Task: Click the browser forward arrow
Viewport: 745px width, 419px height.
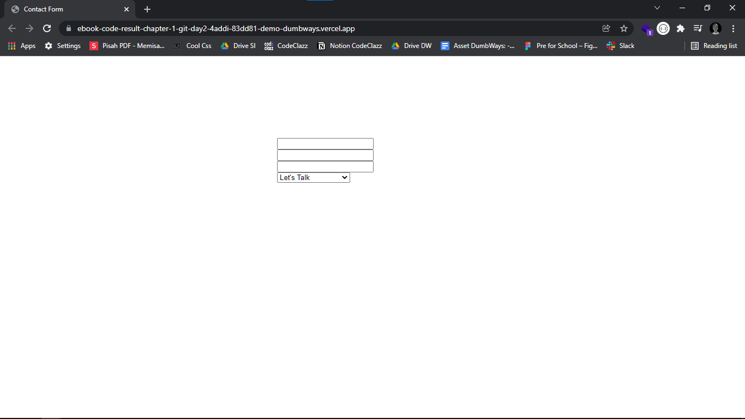Action: tap(29, 28)
